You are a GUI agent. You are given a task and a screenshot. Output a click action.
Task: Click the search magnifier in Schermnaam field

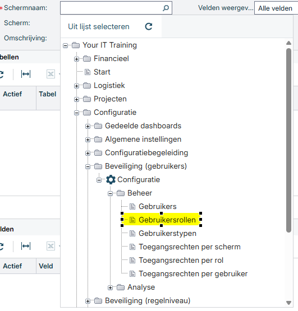[166, 8]
